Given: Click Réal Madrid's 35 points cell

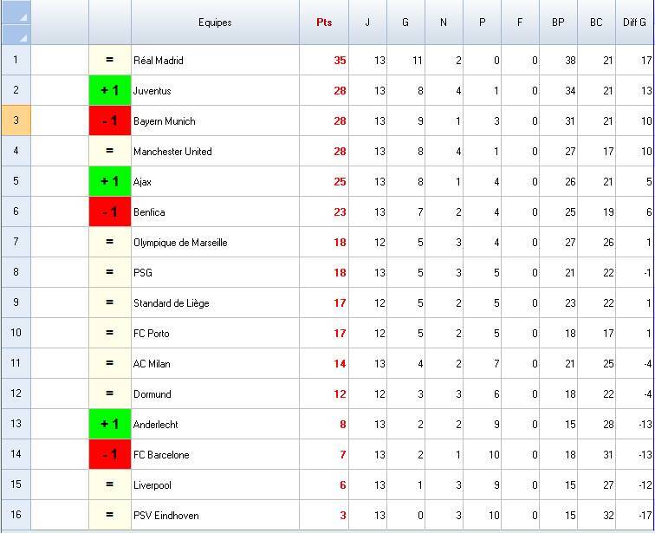Looking at the screenshot, I should pyautogui.click(x=324, y=61).
